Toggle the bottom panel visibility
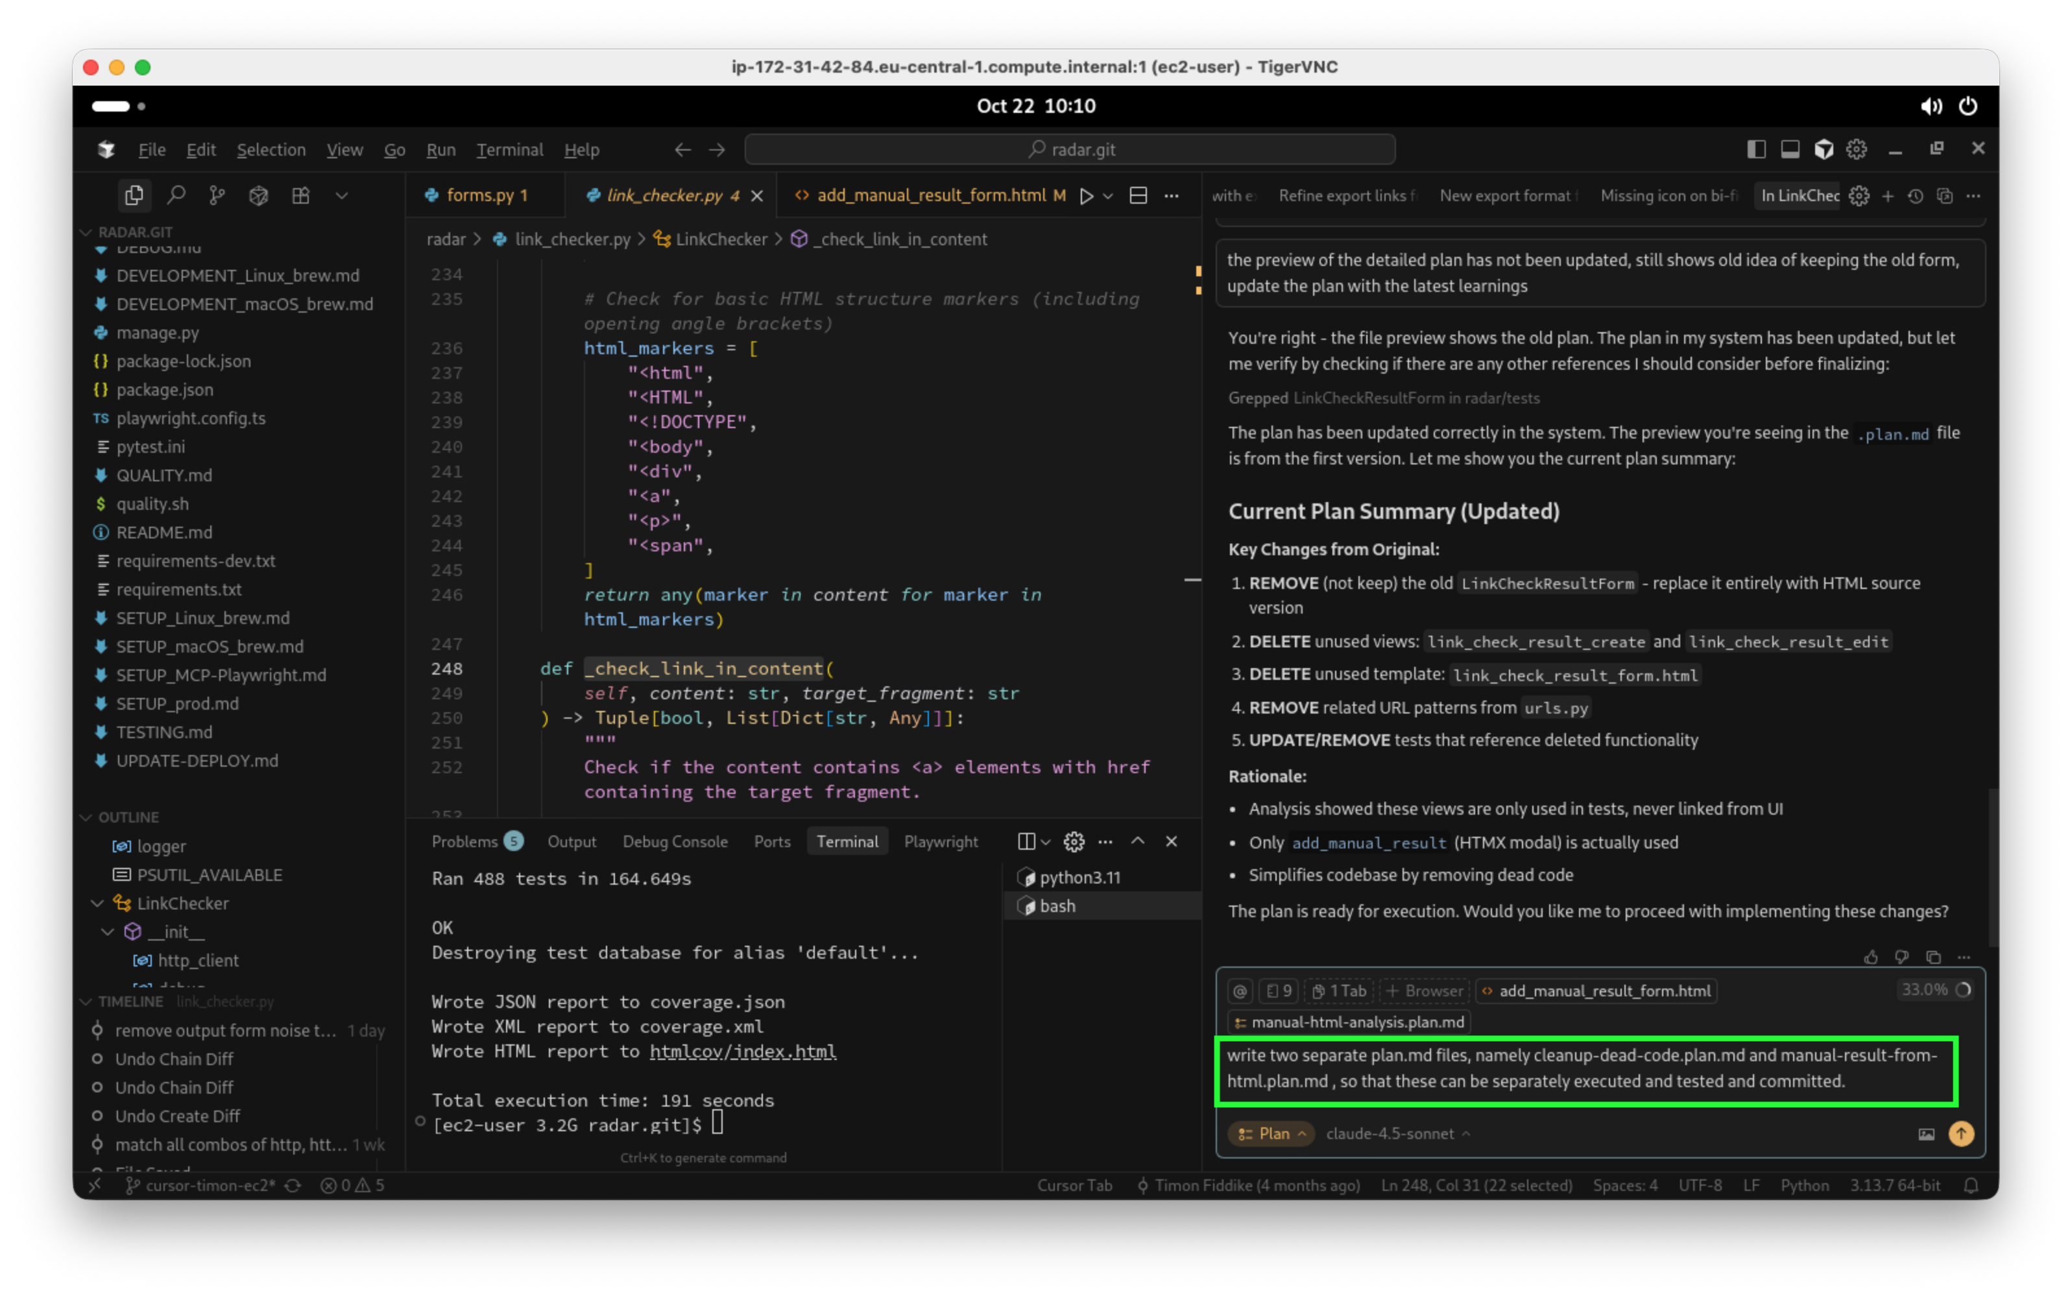2072x1296 pixels. click(1790, 149)
